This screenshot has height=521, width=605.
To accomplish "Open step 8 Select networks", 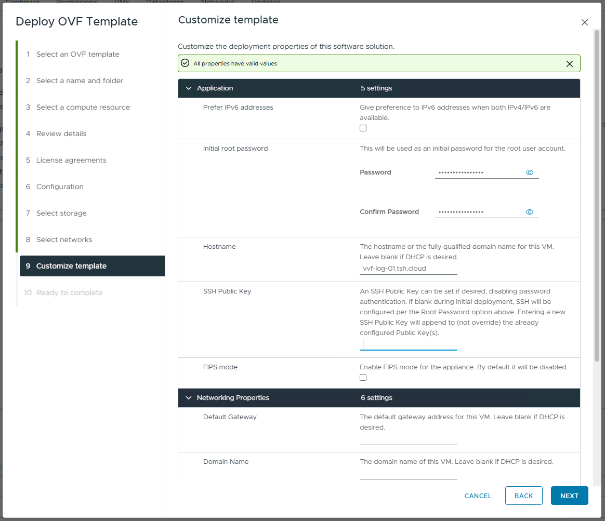I will click(x=64, y=239).
